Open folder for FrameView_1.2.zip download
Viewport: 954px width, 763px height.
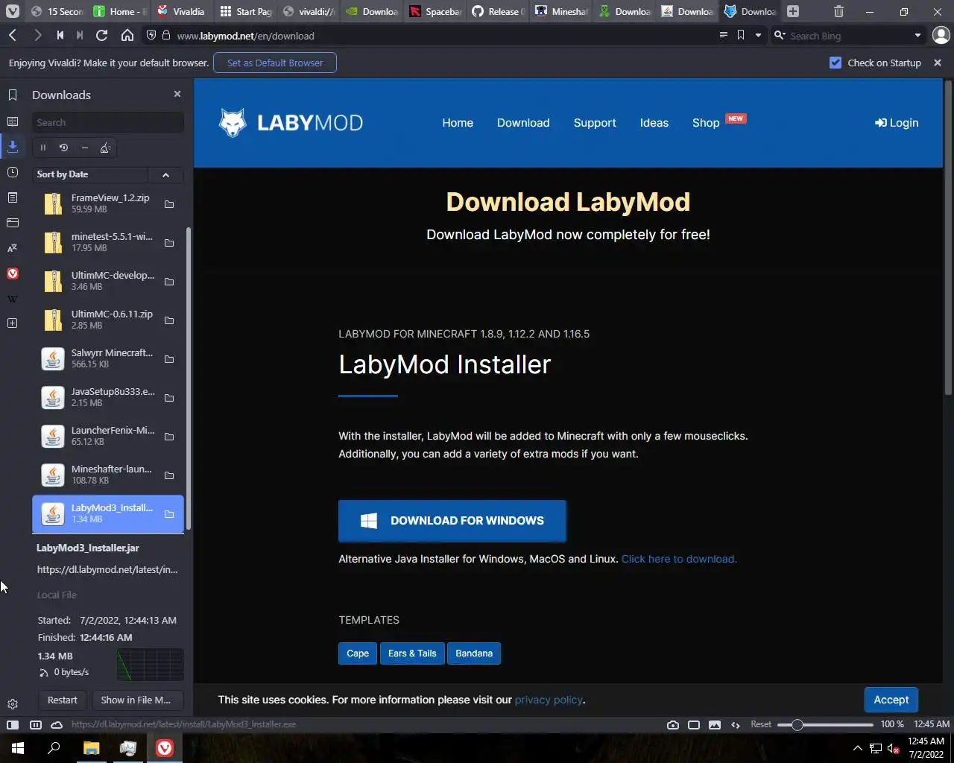click(x=169, y=204)
